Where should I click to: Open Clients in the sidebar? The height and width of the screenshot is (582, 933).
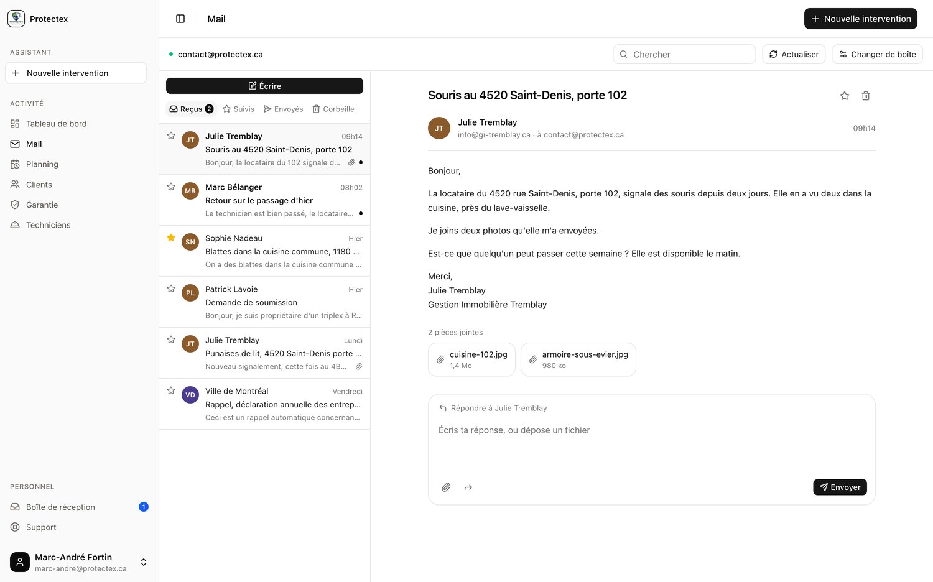pyautogui.click(x=76, y=185)
